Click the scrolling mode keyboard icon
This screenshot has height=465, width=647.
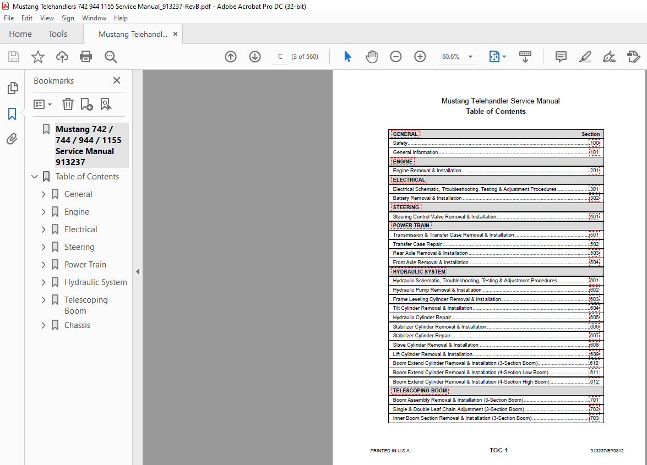(x=525, y=57)
